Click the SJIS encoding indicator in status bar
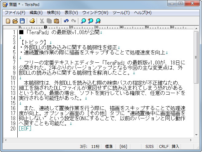 (x=150, y=147)
